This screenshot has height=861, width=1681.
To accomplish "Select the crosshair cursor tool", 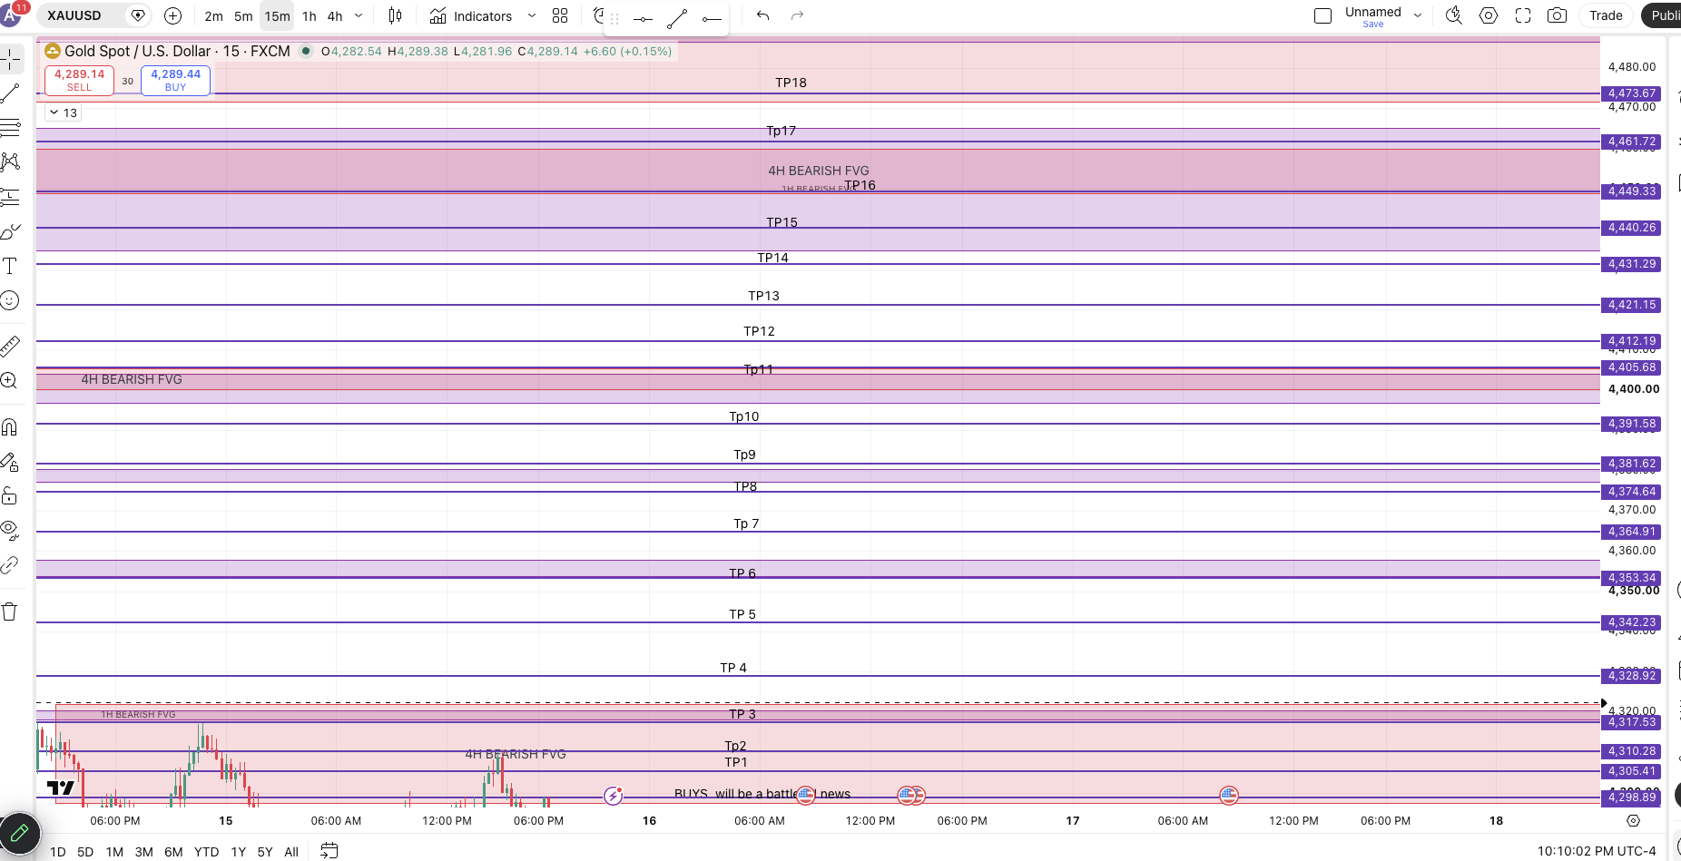I will (11, 59).
